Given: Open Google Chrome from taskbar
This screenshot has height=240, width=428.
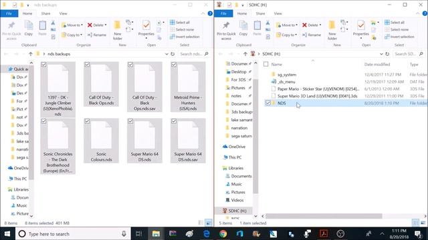Looking at the screenshot, I should point(223,233).
